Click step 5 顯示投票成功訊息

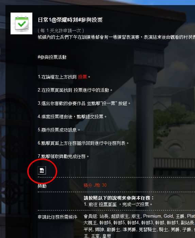[59, 130]
